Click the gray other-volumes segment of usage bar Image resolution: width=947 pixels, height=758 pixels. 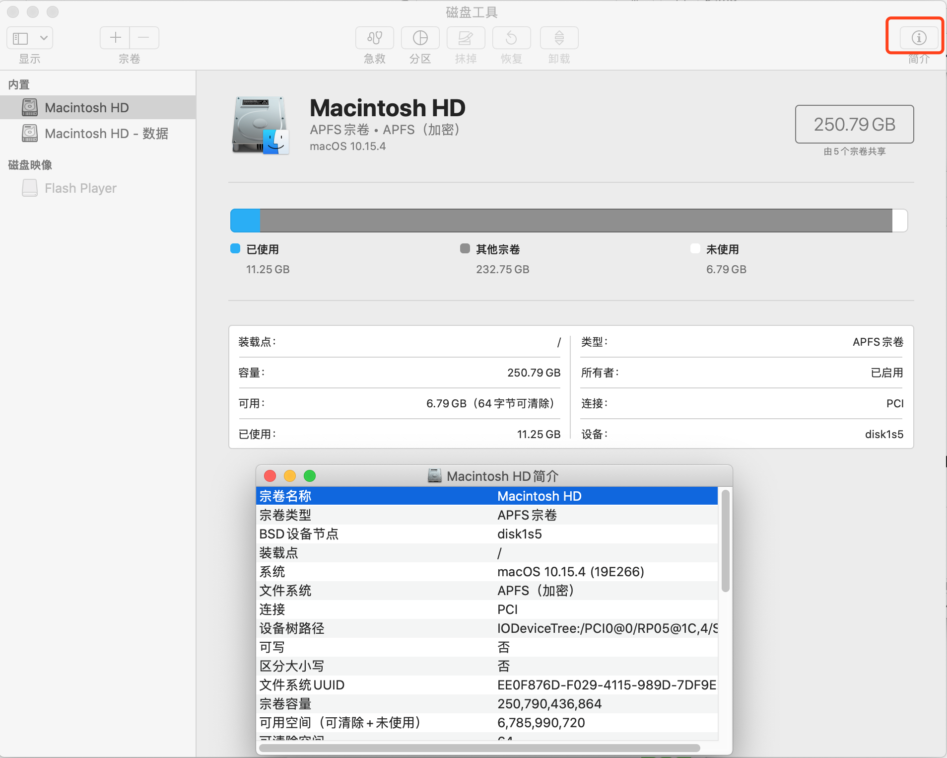(576, 221)
